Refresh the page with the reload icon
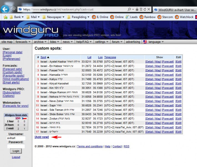Viewport: 197px width, 167px height. pyautogui.click(x=145, y=9)
